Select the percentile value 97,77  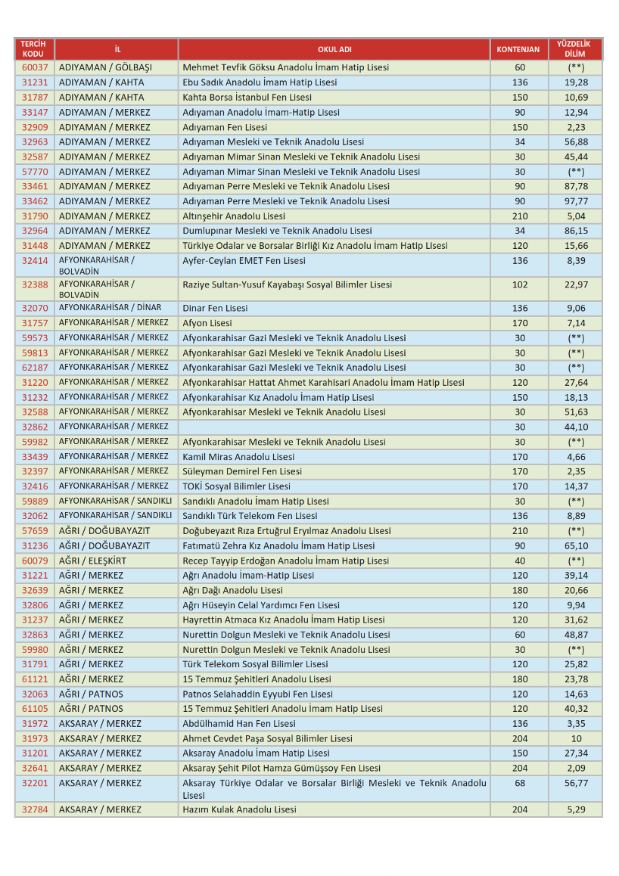576,201
